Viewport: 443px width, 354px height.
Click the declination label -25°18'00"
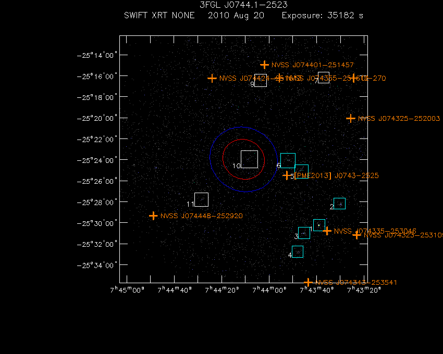tap(97, 97)
